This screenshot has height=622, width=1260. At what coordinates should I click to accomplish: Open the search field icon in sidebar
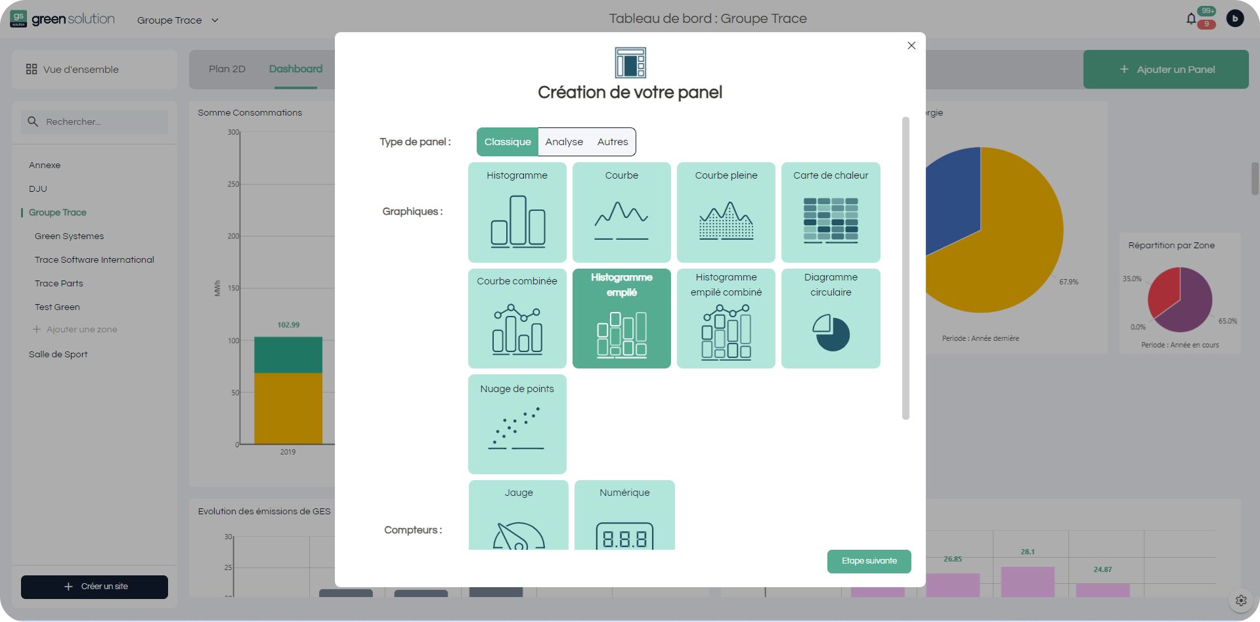(33, 122)
